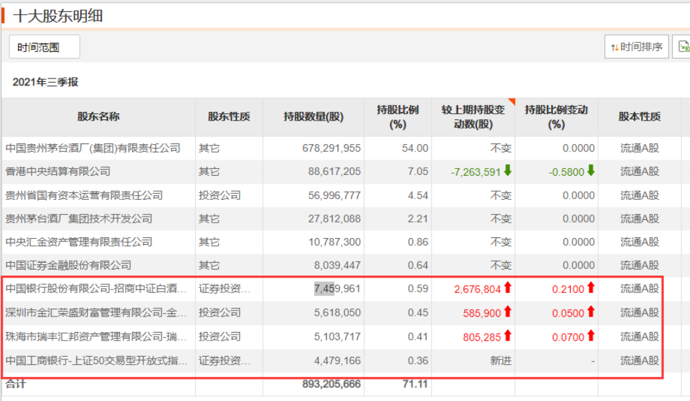Click red up arrow beside 0.0500

[x=591, y=312]
